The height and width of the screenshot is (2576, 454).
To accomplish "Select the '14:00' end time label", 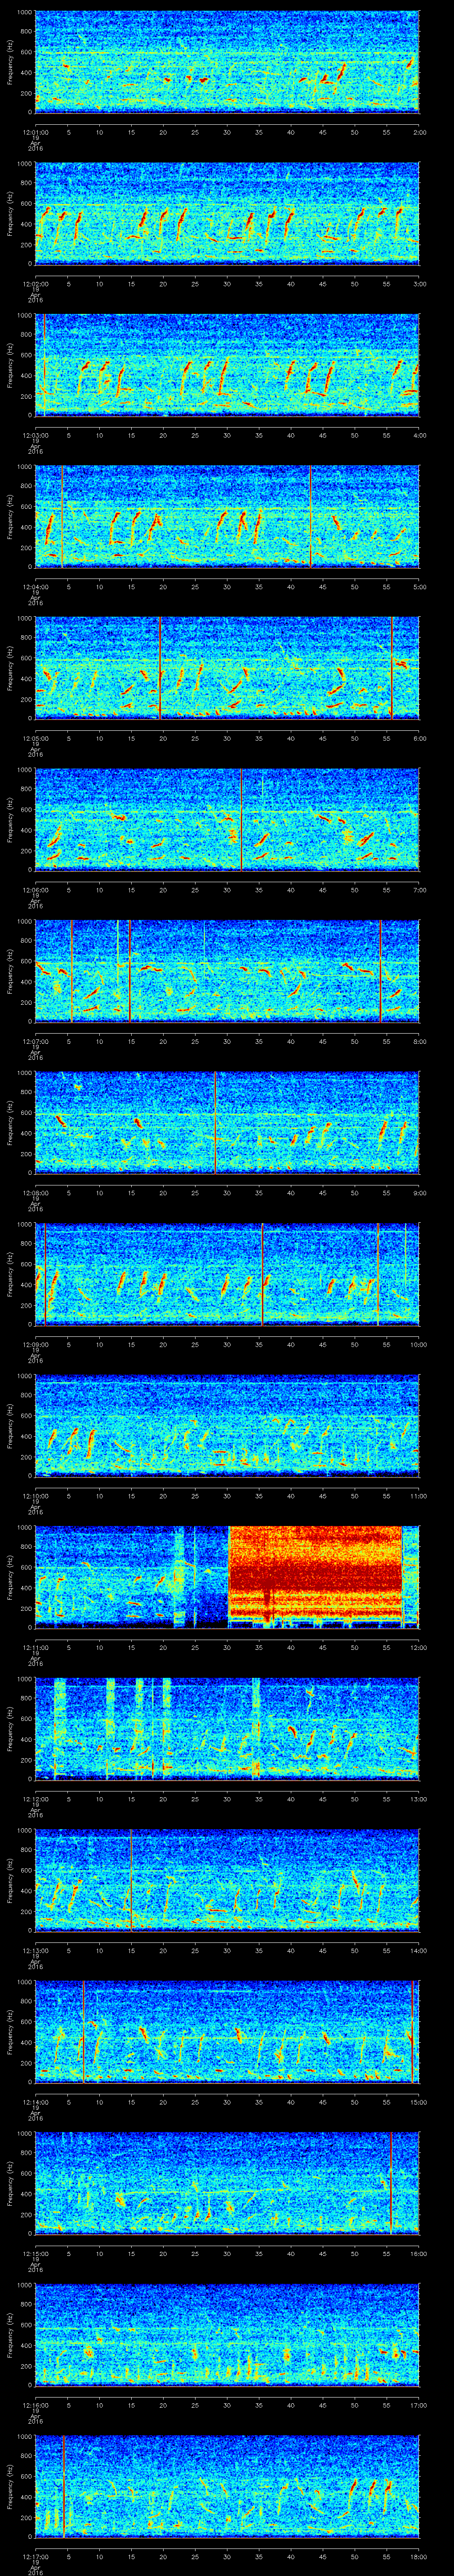I will coord(419,1950).
